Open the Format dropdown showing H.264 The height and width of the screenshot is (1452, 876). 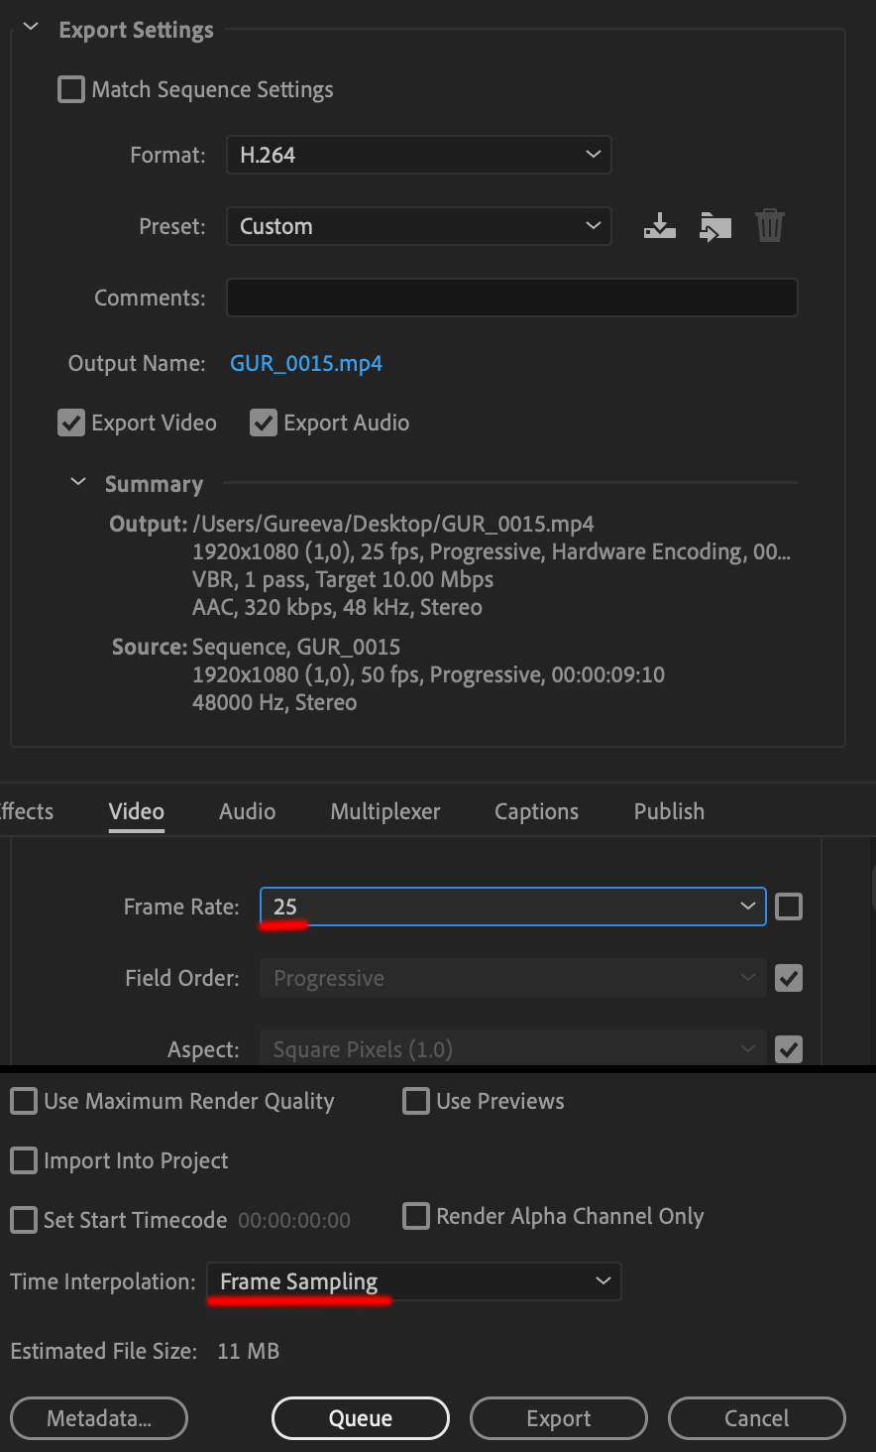(418, 155)
